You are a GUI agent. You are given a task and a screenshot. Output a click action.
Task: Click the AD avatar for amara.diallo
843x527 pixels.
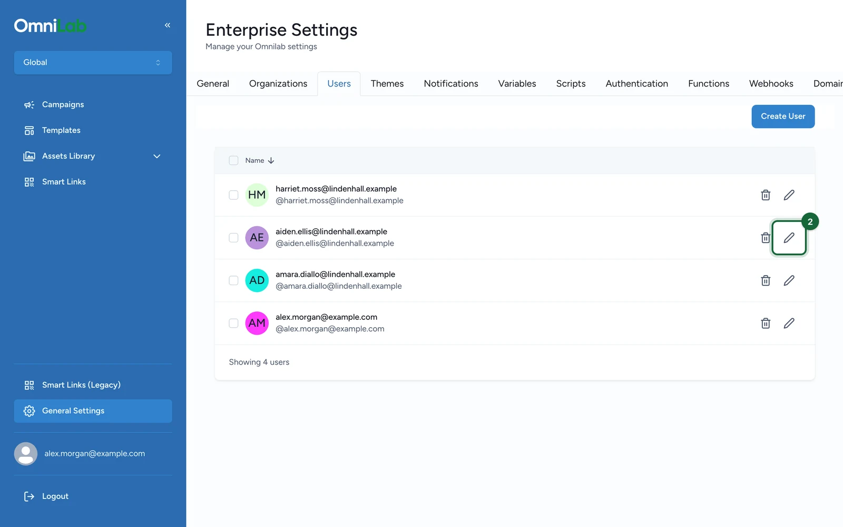(x=257, y=280)
